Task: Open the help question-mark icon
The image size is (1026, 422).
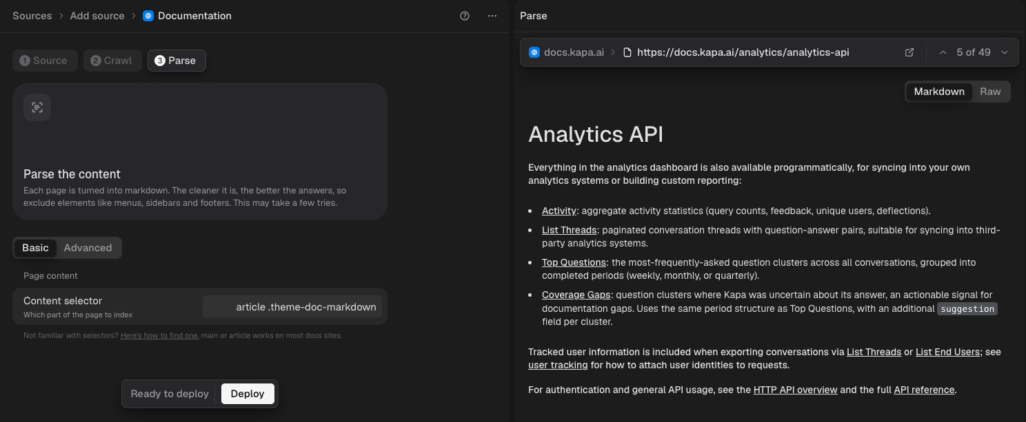Action: [x=465, y=16]
